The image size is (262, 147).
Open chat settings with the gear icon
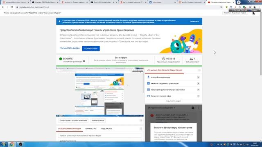tap(193, 108)
